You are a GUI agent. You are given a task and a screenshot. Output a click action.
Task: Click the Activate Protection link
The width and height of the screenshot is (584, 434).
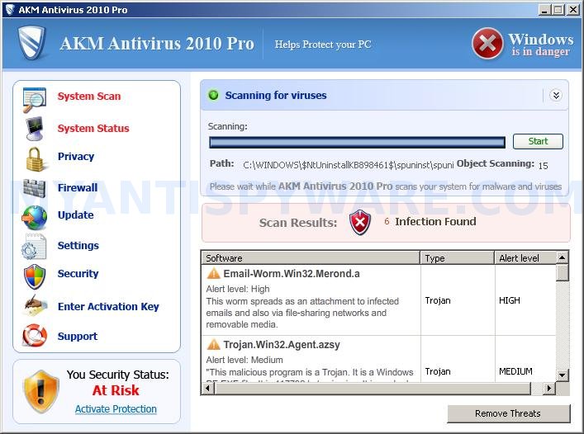click(x=116, y=408)
